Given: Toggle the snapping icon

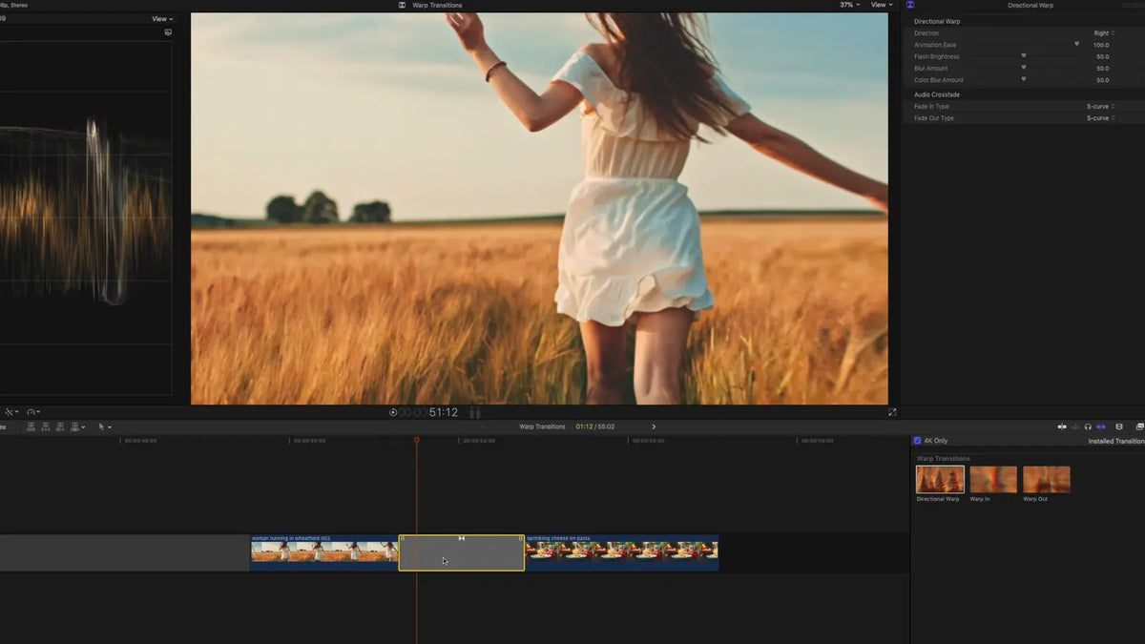Looking at the screenshot, I should click(1100, 426).
